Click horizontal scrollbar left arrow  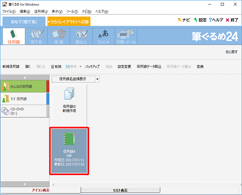(53, 184)
